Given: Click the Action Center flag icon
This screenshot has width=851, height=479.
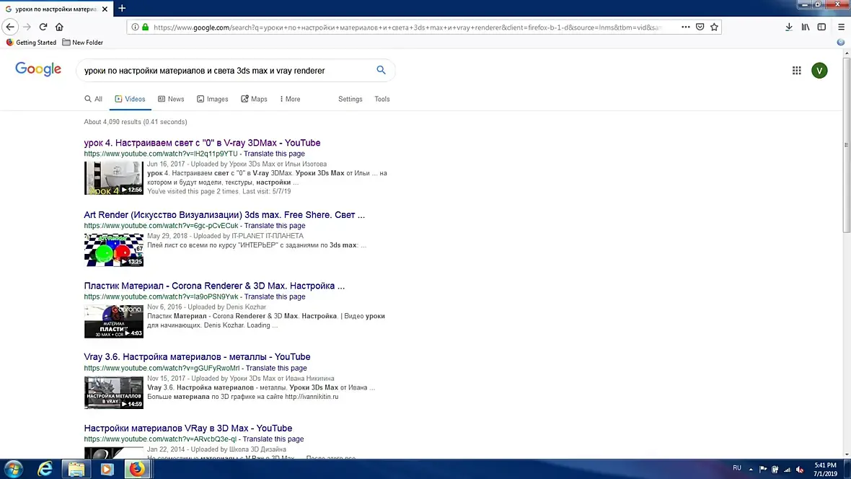Looking at the screenshot, I should click(x=763, y=469).
